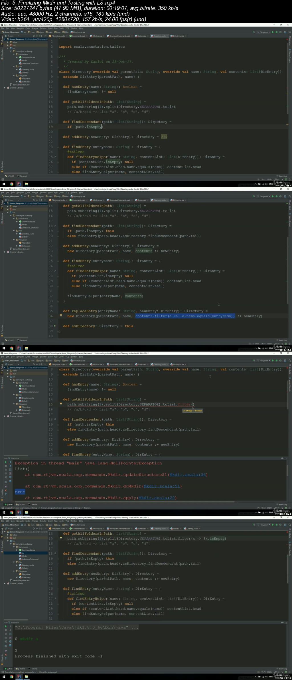Image resolution: width=292 pixels, height=680 pixels.
Task: Open Filesystem run configuration dropdown in first frame
Action: coord(264,32)
